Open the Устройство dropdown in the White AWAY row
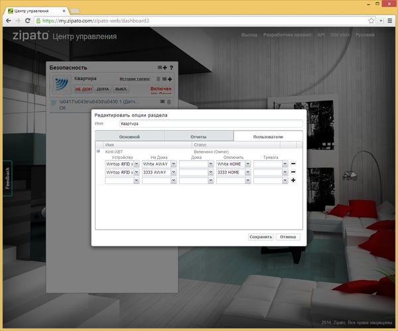 pyautogui.click(x=136, y=164)
